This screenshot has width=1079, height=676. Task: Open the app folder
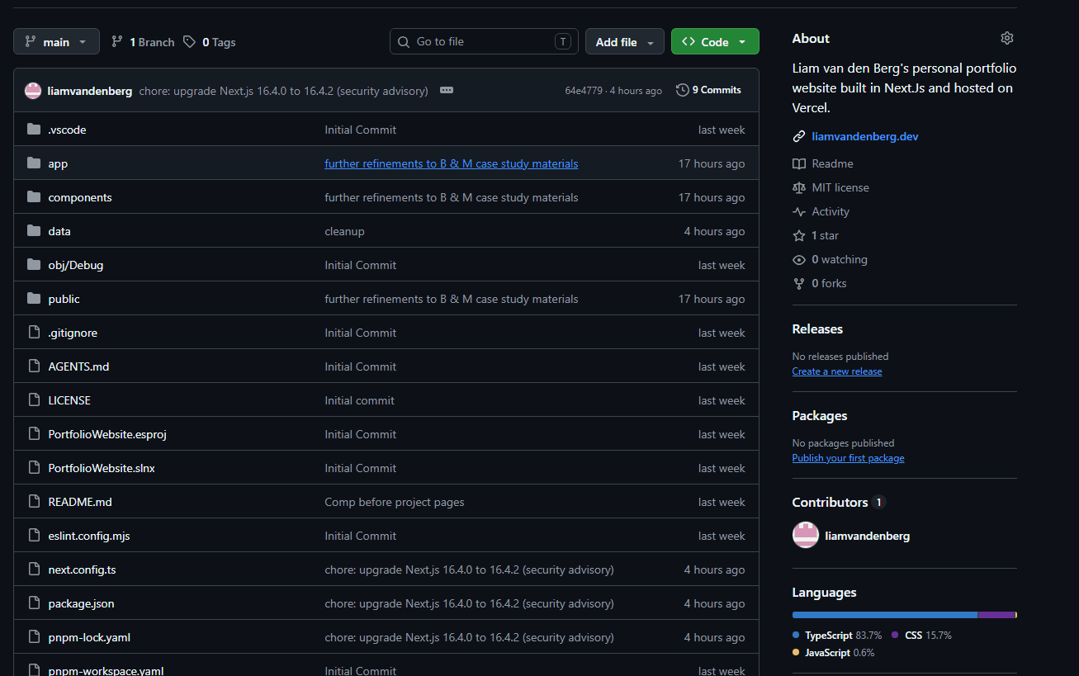(58, 163)
